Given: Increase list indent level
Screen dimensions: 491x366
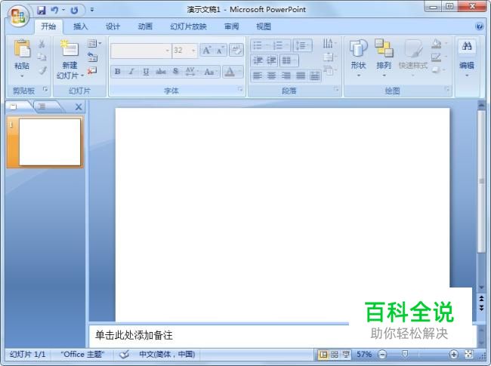Looking at the screenshot, I should (x=272, y=60).
